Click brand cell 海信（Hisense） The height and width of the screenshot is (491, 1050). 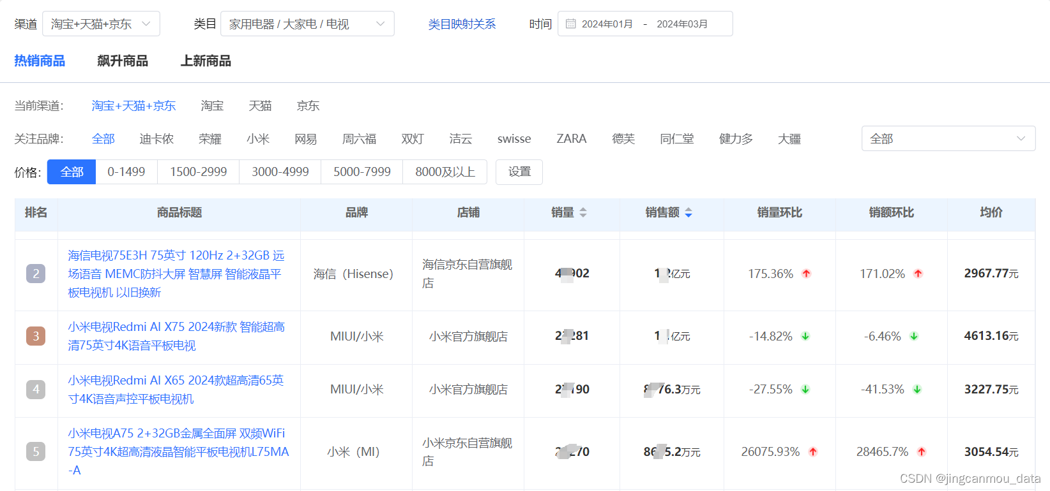356,274
